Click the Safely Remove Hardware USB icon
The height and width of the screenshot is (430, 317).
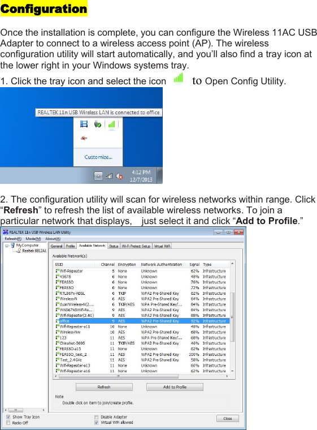point(98,124)
